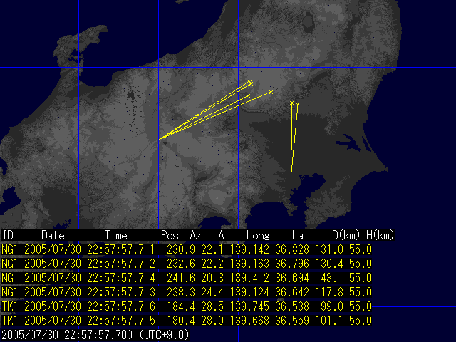Click the topmost yellow x marker on the map

[250, 82]
